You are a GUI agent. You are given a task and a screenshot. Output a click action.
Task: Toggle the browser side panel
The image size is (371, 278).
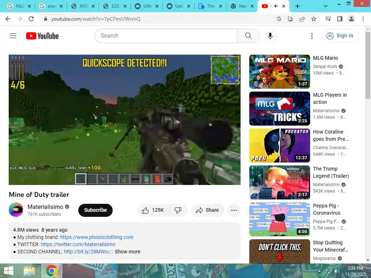point(340,19)
